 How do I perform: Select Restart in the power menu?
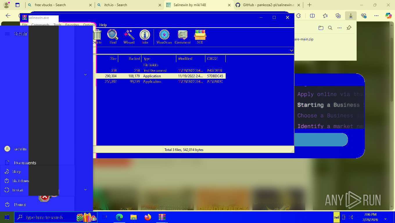coord(37,190)
